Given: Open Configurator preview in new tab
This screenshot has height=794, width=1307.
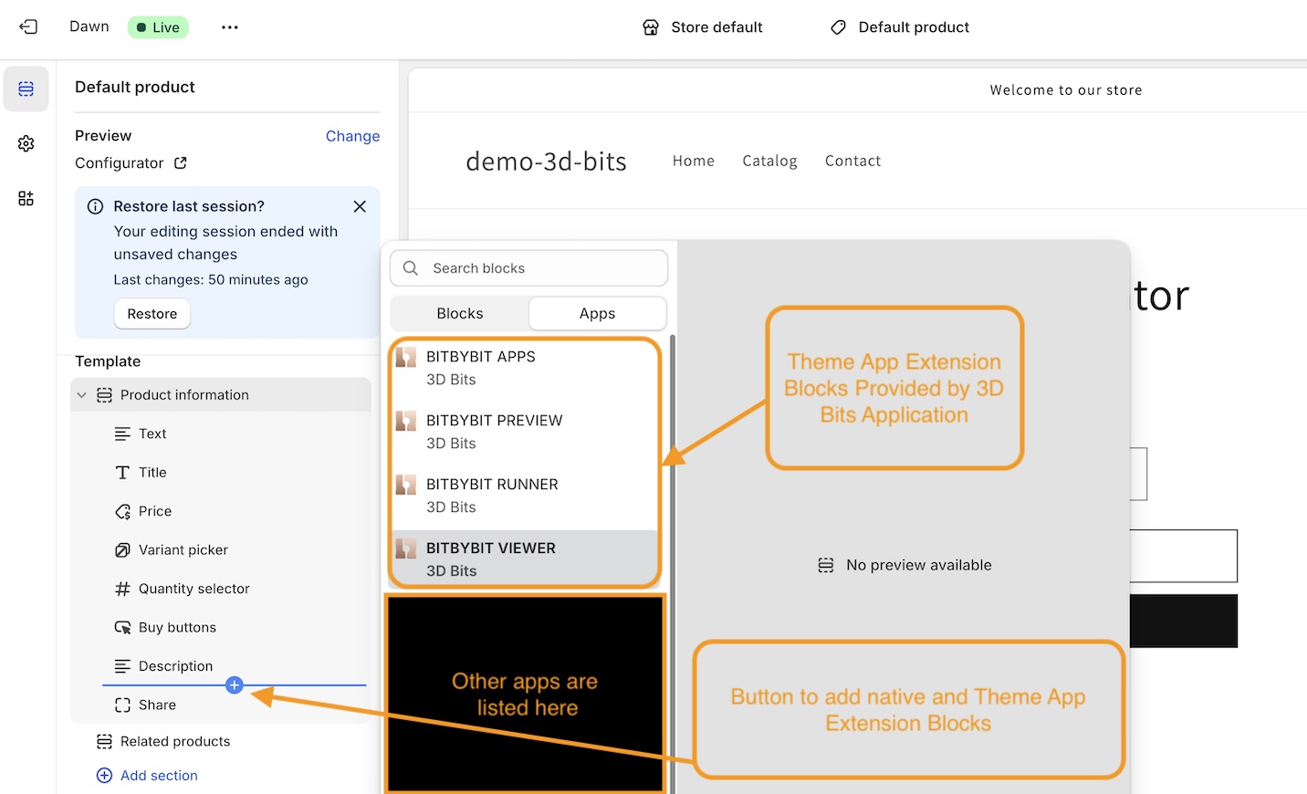Looking at the screenshot, I should 181,162.
